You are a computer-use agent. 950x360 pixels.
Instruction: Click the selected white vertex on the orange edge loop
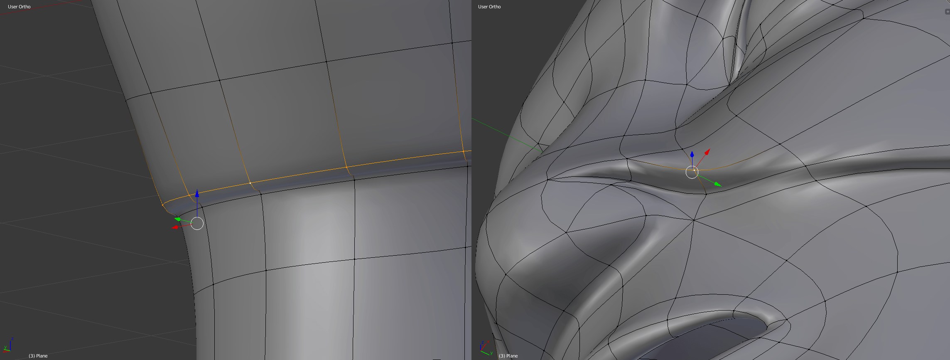pyautogui.click(x=250, y=183)
